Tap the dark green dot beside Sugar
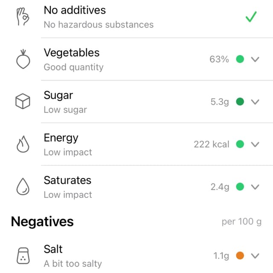273x273 pixels. coord(240,102)
